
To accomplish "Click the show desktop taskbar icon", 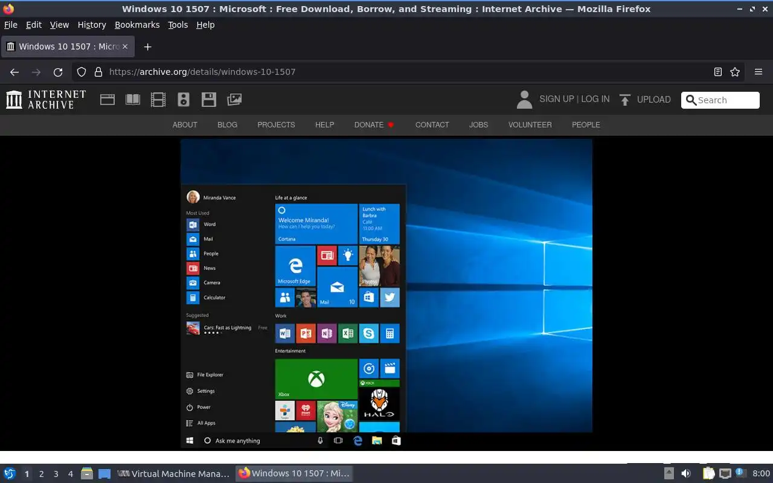I will (x=104, y=473).
